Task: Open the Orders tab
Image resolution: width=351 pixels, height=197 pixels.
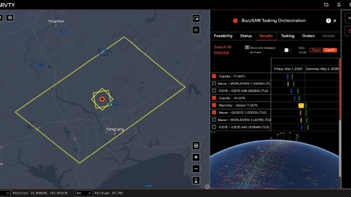Action: [x=308, y=36]
